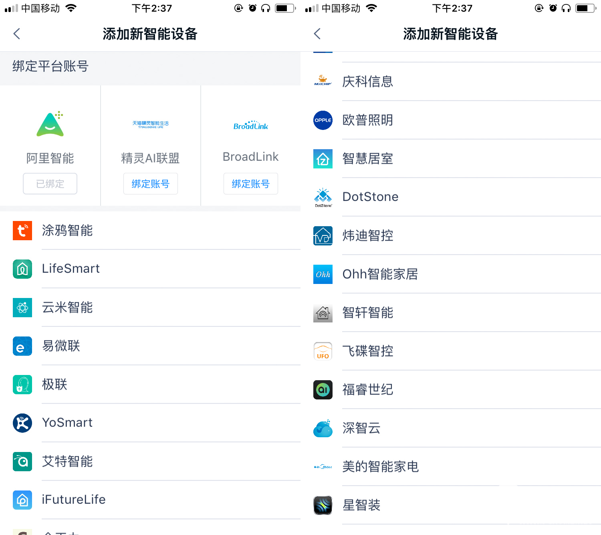Select 福睿世纪 in the brand list
The width and height of the screenshot is (601, 535).
pos(451,390)
